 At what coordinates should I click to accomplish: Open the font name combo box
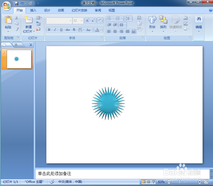tap(59, 21)
